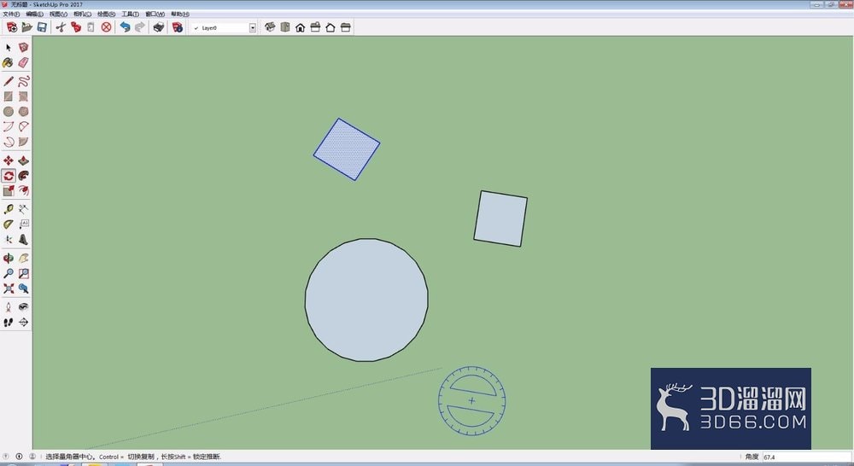Screen dimensions: 854x466
Task: Select the Polygon tool
Action: (x=23, y=112)
